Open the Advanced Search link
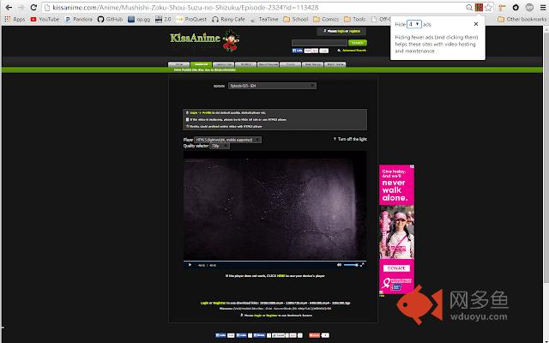The height and width of the screenshot is (343, 549). point(353,51)
